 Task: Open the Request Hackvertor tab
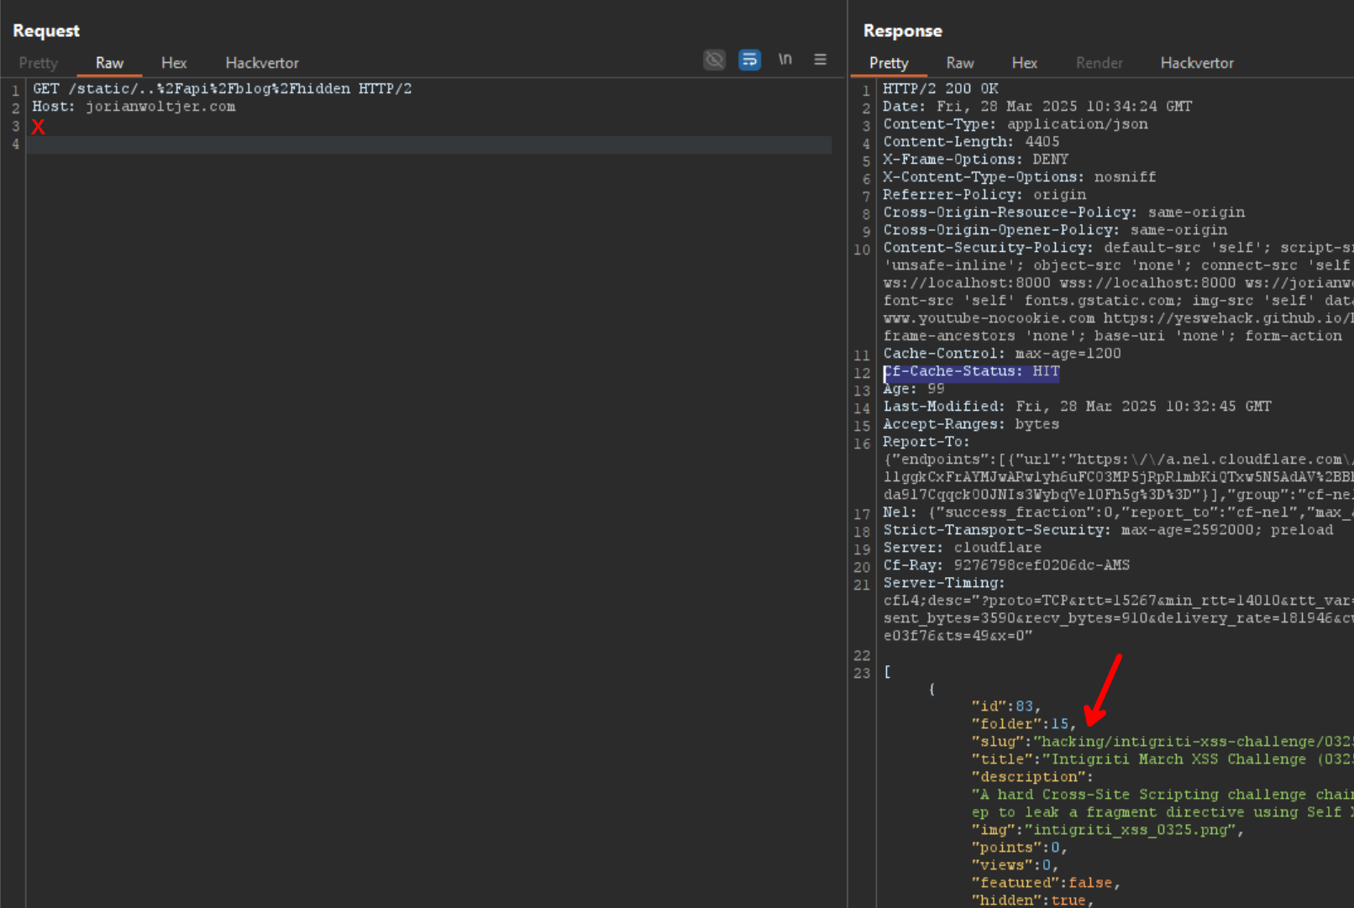coord(262,63)
